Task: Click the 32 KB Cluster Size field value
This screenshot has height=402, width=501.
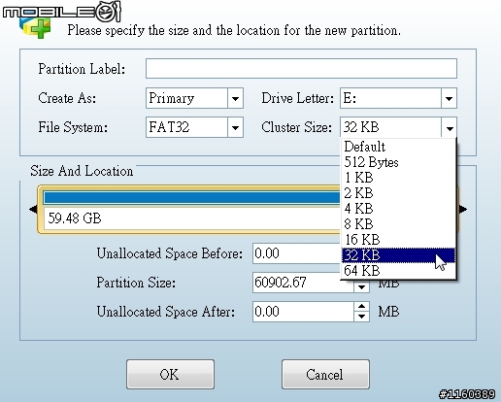Action: 390,127
